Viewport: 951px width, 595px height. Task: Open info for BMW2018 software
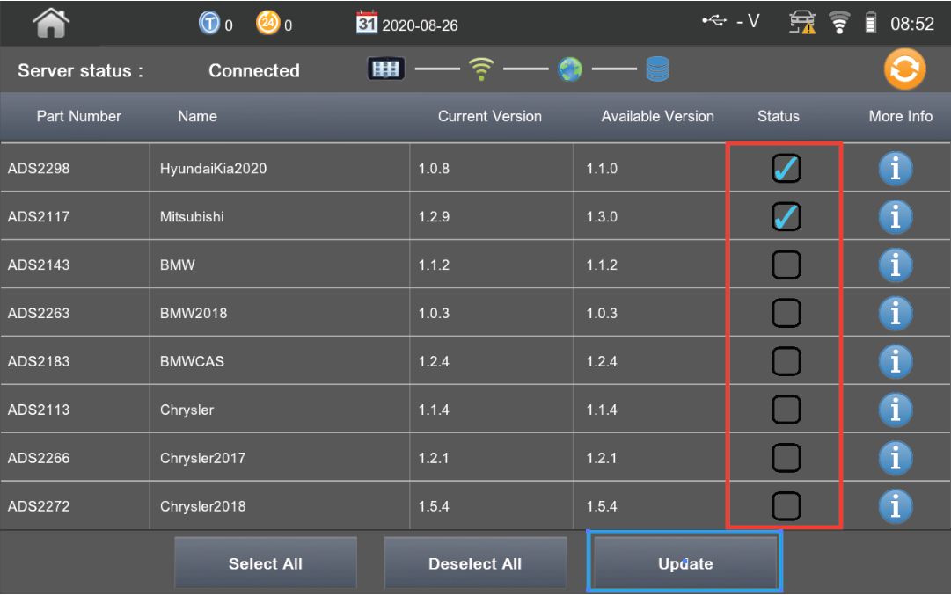(895, 313)
